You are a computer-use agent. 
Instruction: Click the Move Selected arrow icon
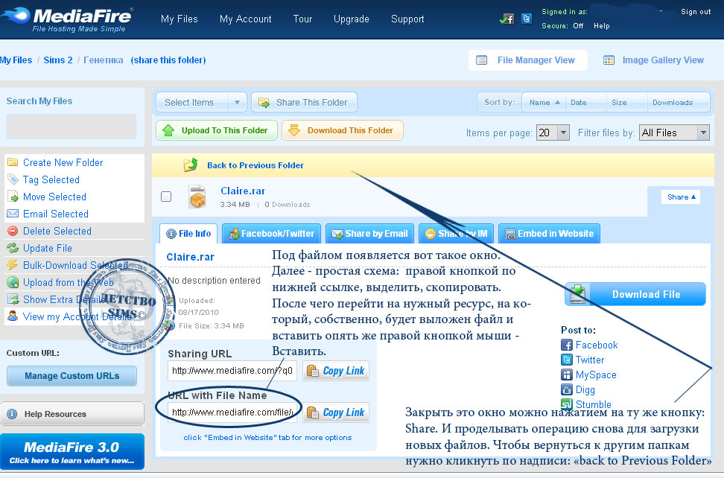point(13,197)
